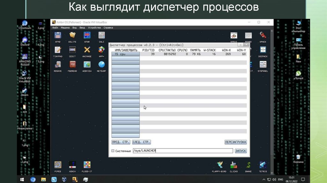The width and height of the screenshot is (327, 183).
Task: Click the Windows Start button
Action: tap(22, 179)
